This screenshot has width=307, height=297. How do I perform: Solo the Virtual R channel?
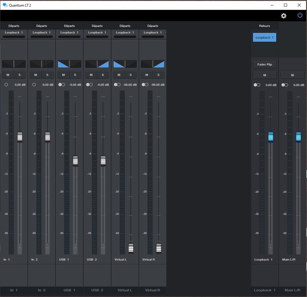click(x=158, y=75)
